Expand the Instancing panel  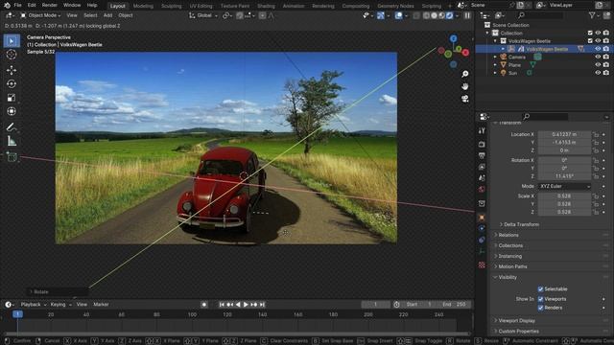509,256
